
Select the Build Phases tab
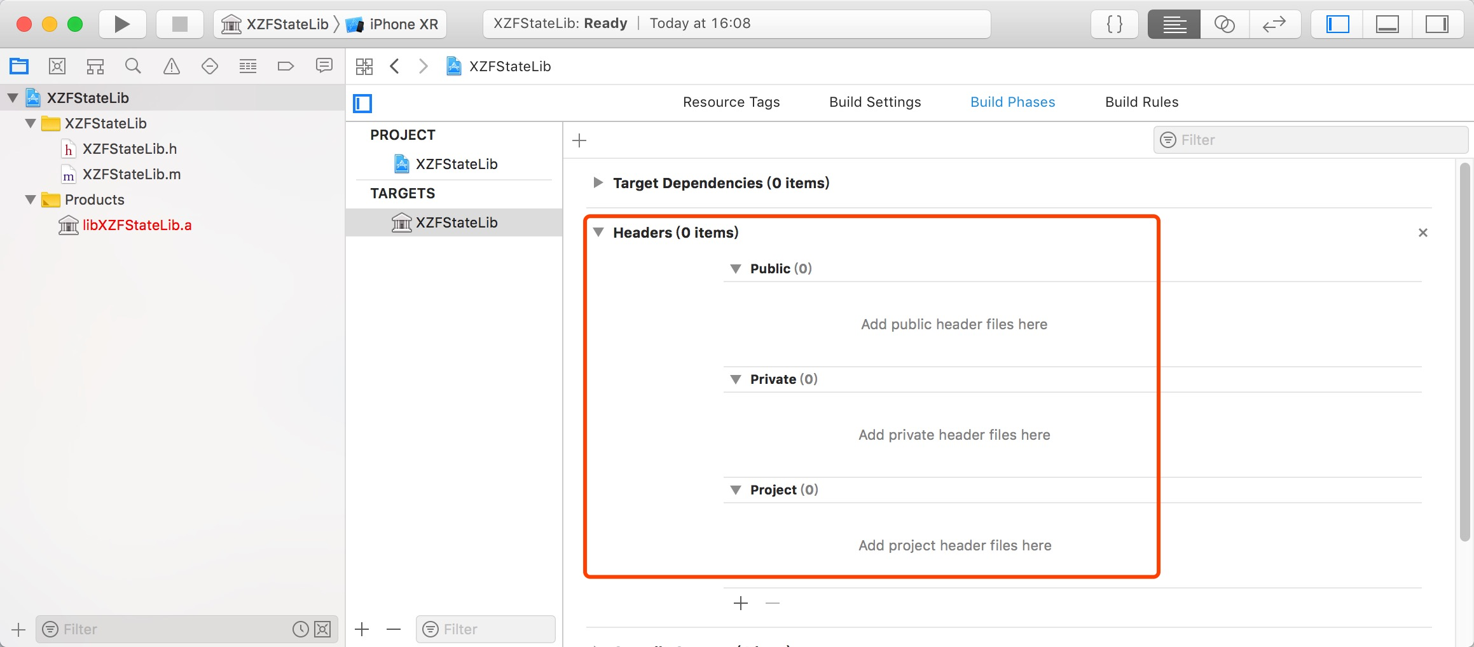click(1012, 102)
